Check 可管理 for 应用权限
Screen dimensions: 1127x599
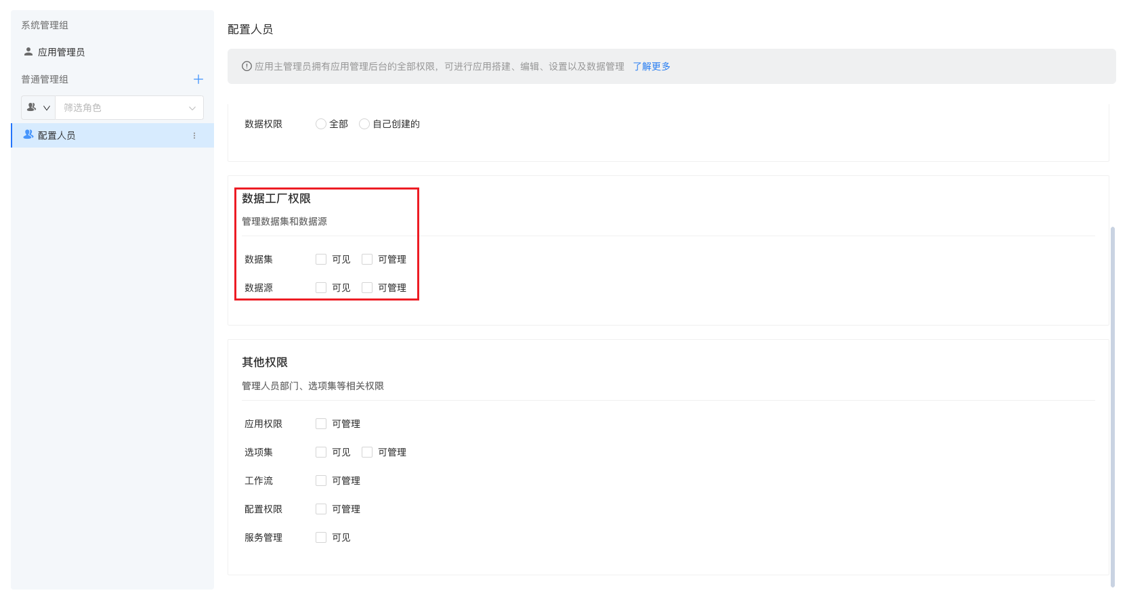point(321,424)
